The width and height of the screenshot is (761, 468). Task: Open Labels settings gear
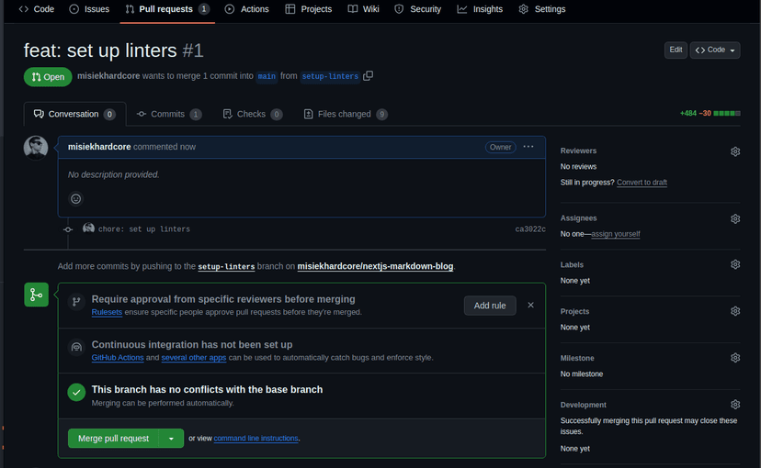tap(734, 265)
